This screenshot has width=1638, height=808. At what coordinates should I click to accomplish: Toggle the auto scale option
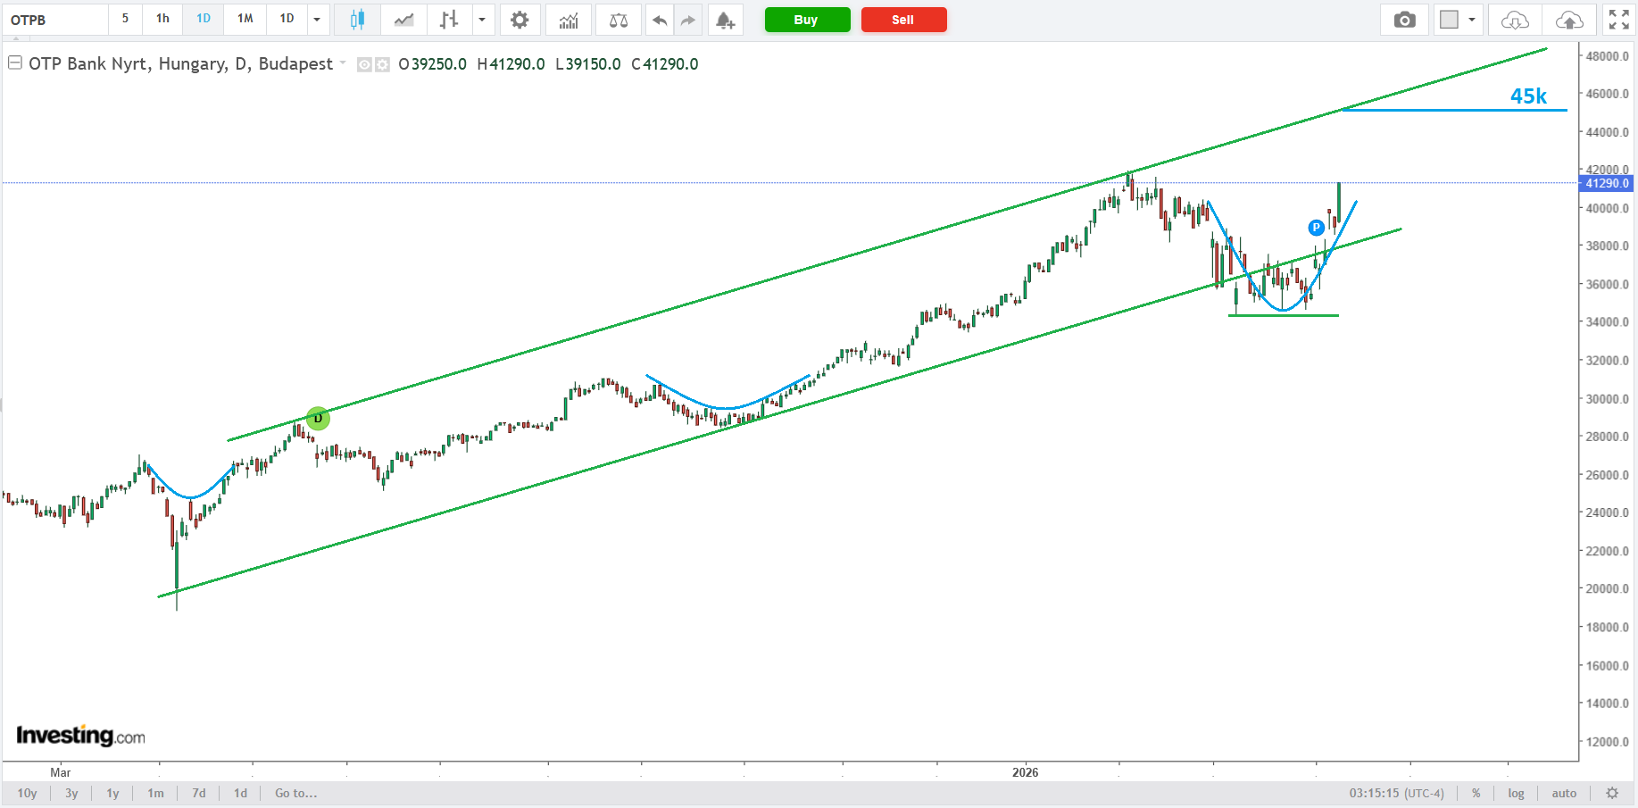tap(1564, 793)
